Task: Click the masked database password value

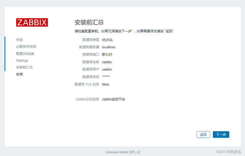Action: click(106, 77)
